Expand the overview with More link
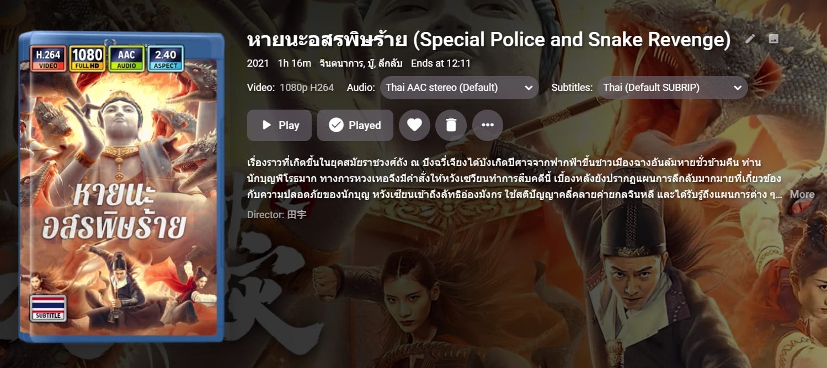Viewport: 827px width, 368px height. coord(802,194)
